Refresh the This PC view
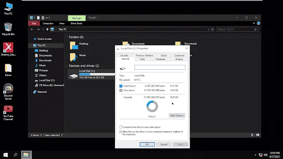 (212, 30)
